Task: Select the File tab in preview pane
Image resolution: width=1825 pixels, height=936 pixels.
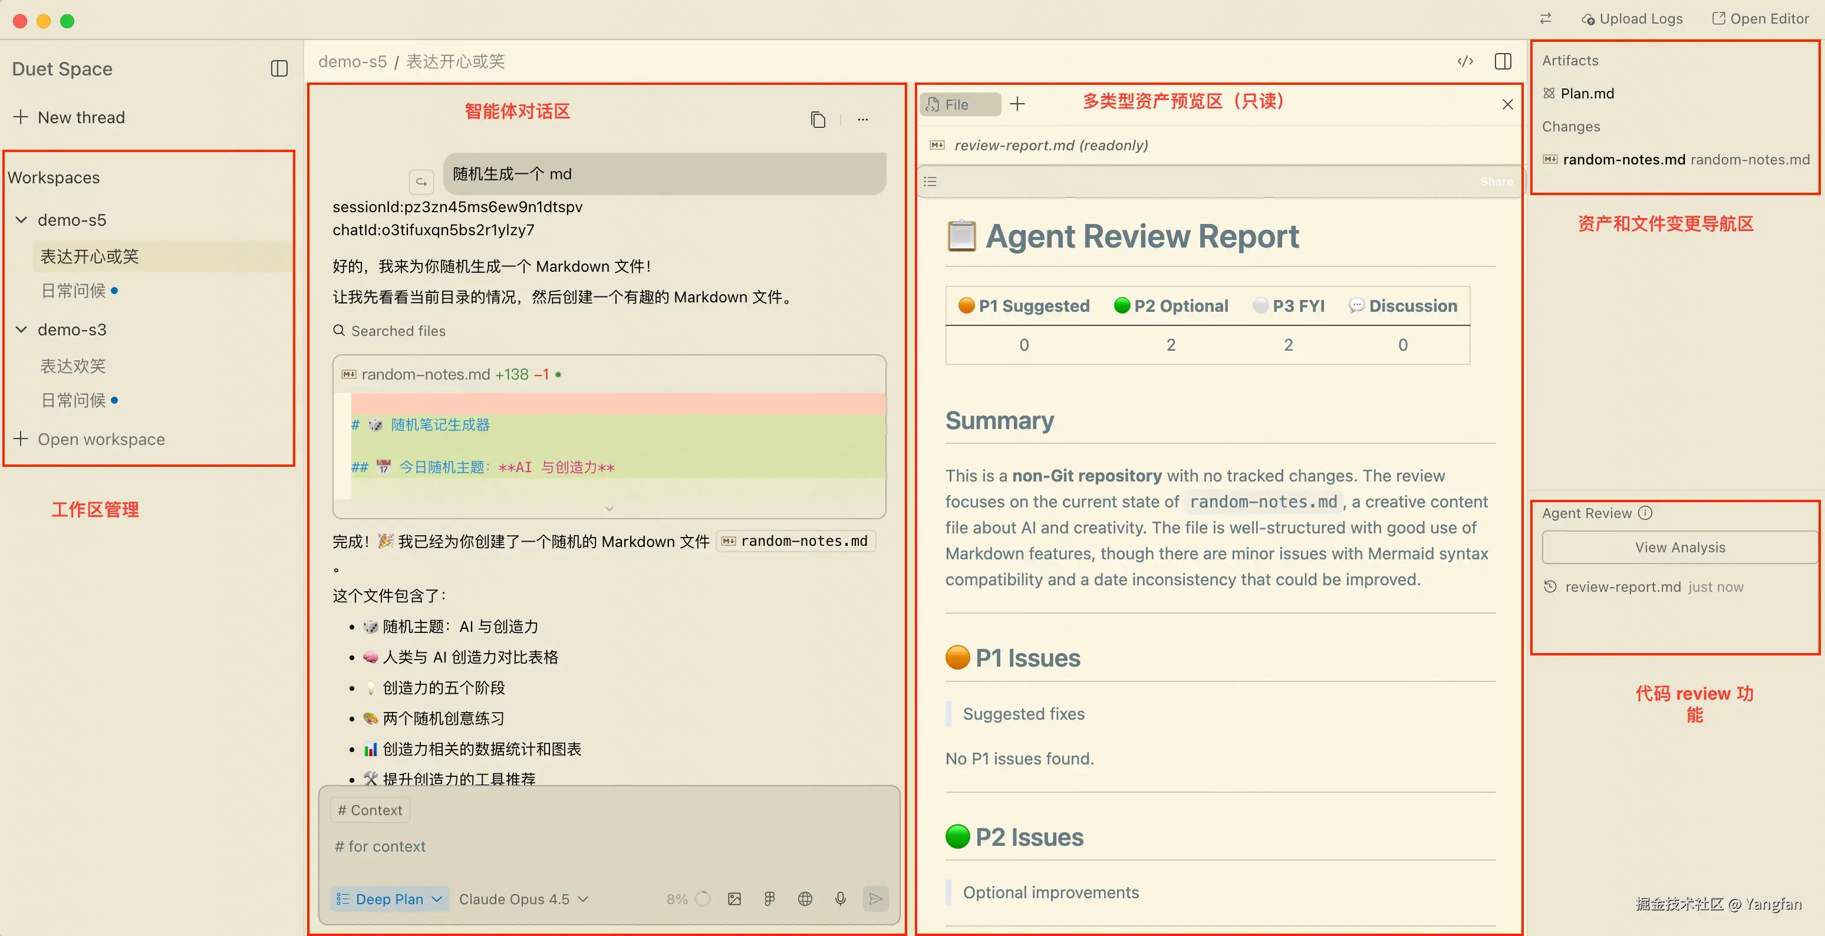Action: (958, 104)
